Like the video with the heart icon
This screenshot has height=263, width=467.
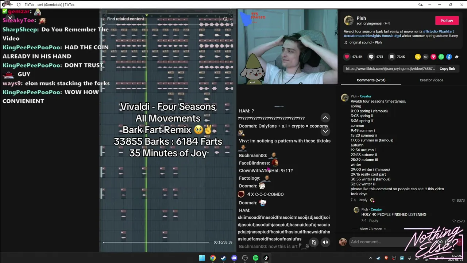(347, 57)
